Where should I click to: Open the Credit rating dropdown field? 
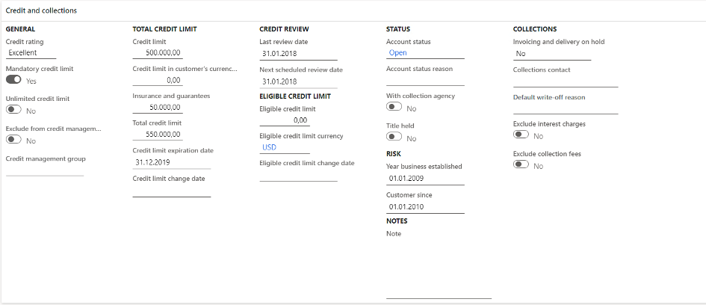31,53
